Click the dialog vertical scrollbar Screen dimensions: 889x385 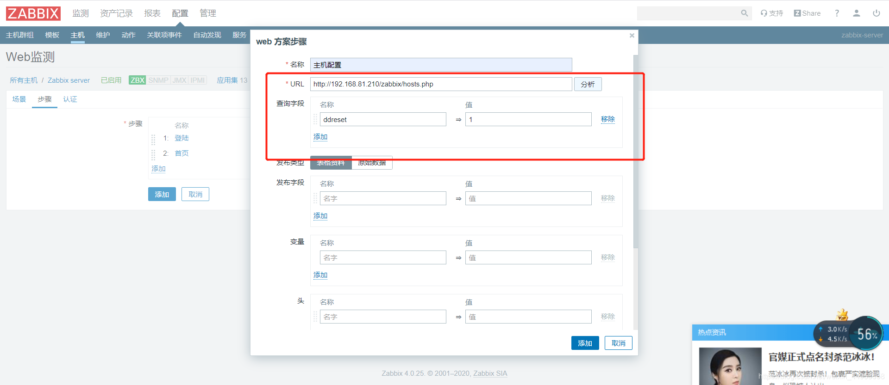[x=636, y=152]
